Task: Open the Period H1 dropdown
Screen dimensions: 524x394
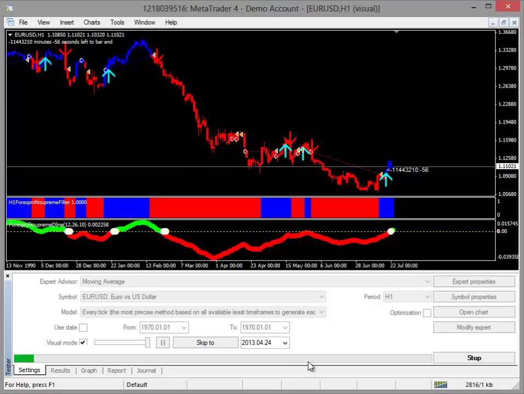Action: click(x=427, y=297)
